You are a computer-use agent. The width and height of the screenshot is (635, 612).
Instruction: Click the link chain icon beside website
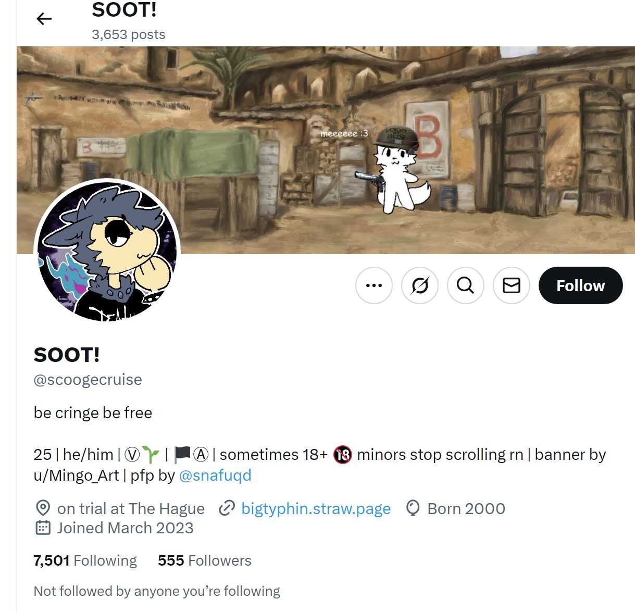[227, 508]
